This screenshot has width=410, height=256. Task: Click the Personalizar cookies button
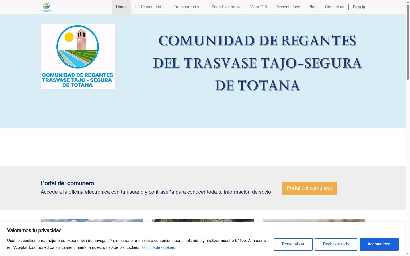click(x=293, y=244)
